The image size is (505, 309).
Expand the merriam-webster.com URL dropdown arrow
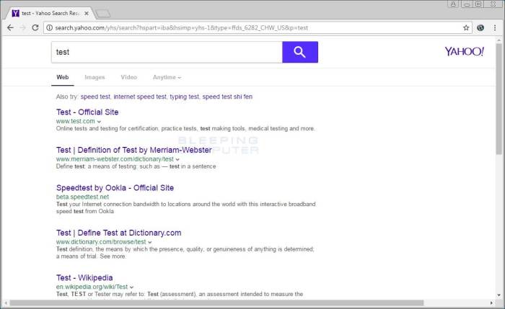[x=178, y=159]
